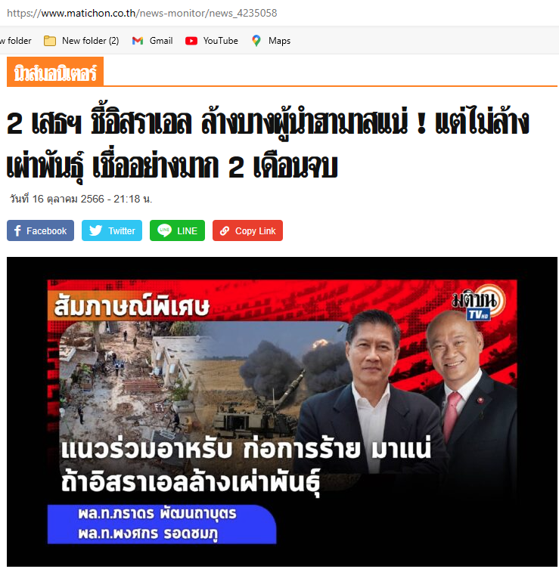The width and height of the screenshot is (559, 569).
Task: Share the article via the LINE button
Action: (x=177, y=230)
